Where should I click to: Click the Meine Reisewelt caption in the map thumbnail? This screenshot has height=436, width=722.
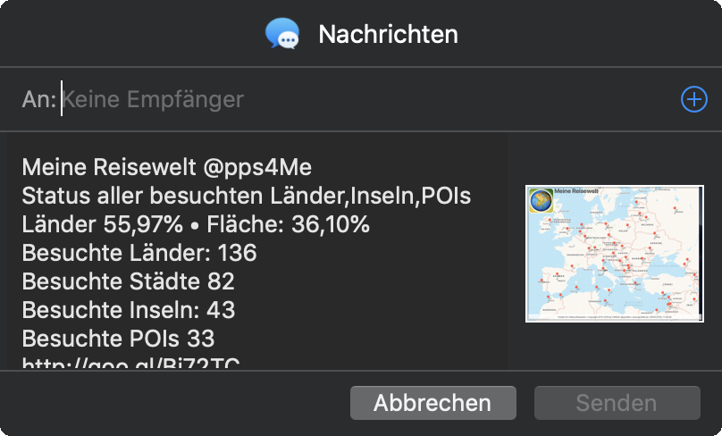576,190
